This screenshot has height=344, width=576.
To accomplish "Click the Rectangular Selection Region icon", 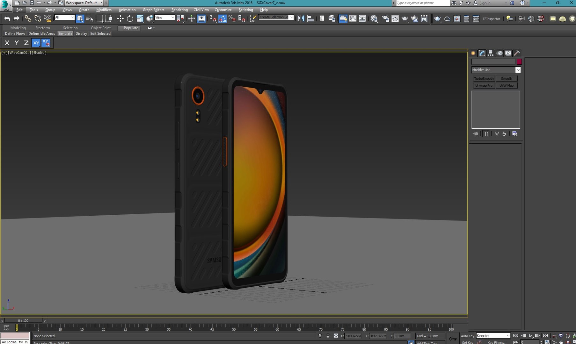I will (x=99, y=18).
